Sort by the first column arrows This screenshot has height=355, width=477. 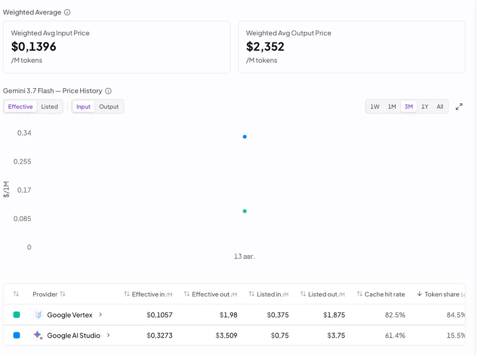coord(16,294)
